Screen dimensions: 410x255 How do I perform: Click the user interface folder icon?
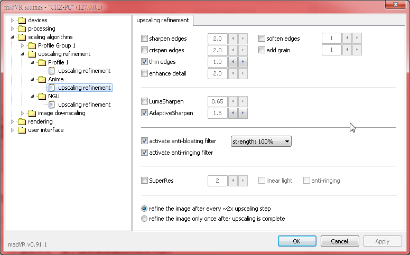[21, 130]
